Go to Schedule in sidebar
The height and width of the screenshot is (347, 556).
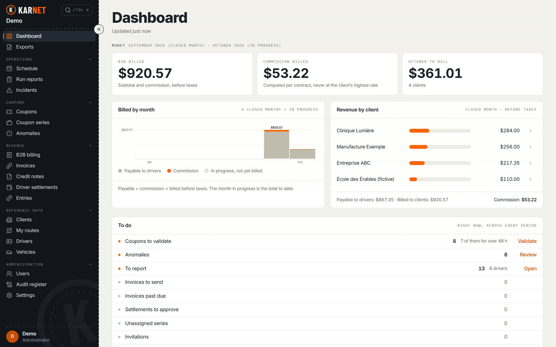(49, 68)
